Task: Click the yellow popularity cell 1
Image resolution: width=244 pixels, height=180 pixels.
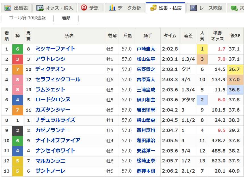Action: click(202, 49)
